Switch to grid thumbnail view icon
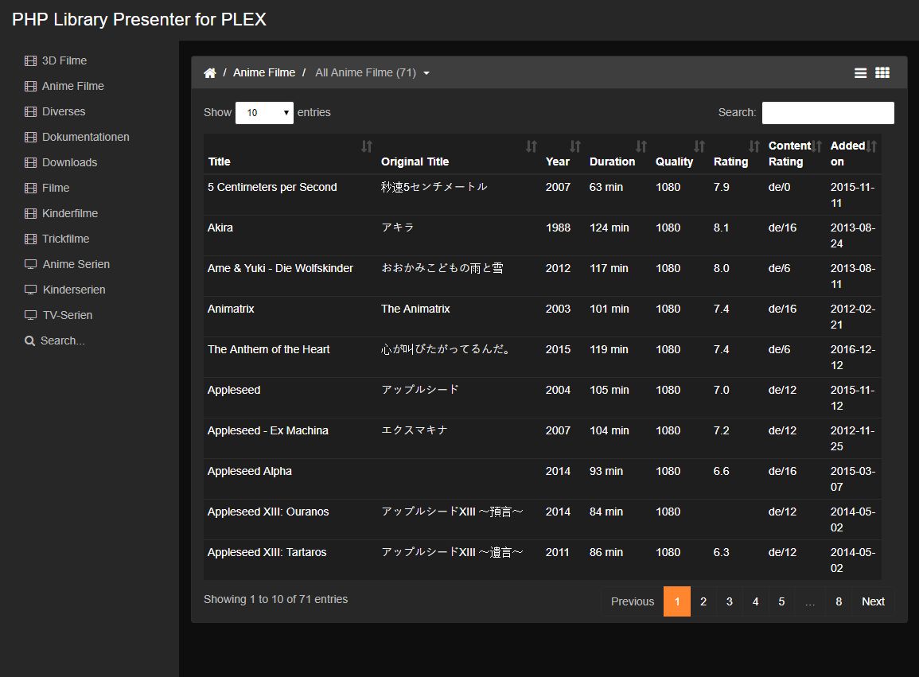919x677 pixels. [x=882, y=73]
